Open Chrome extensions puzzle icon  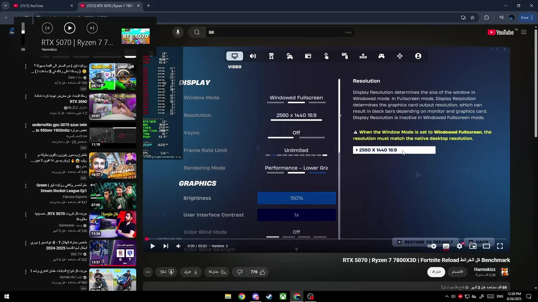pos(487,18)
